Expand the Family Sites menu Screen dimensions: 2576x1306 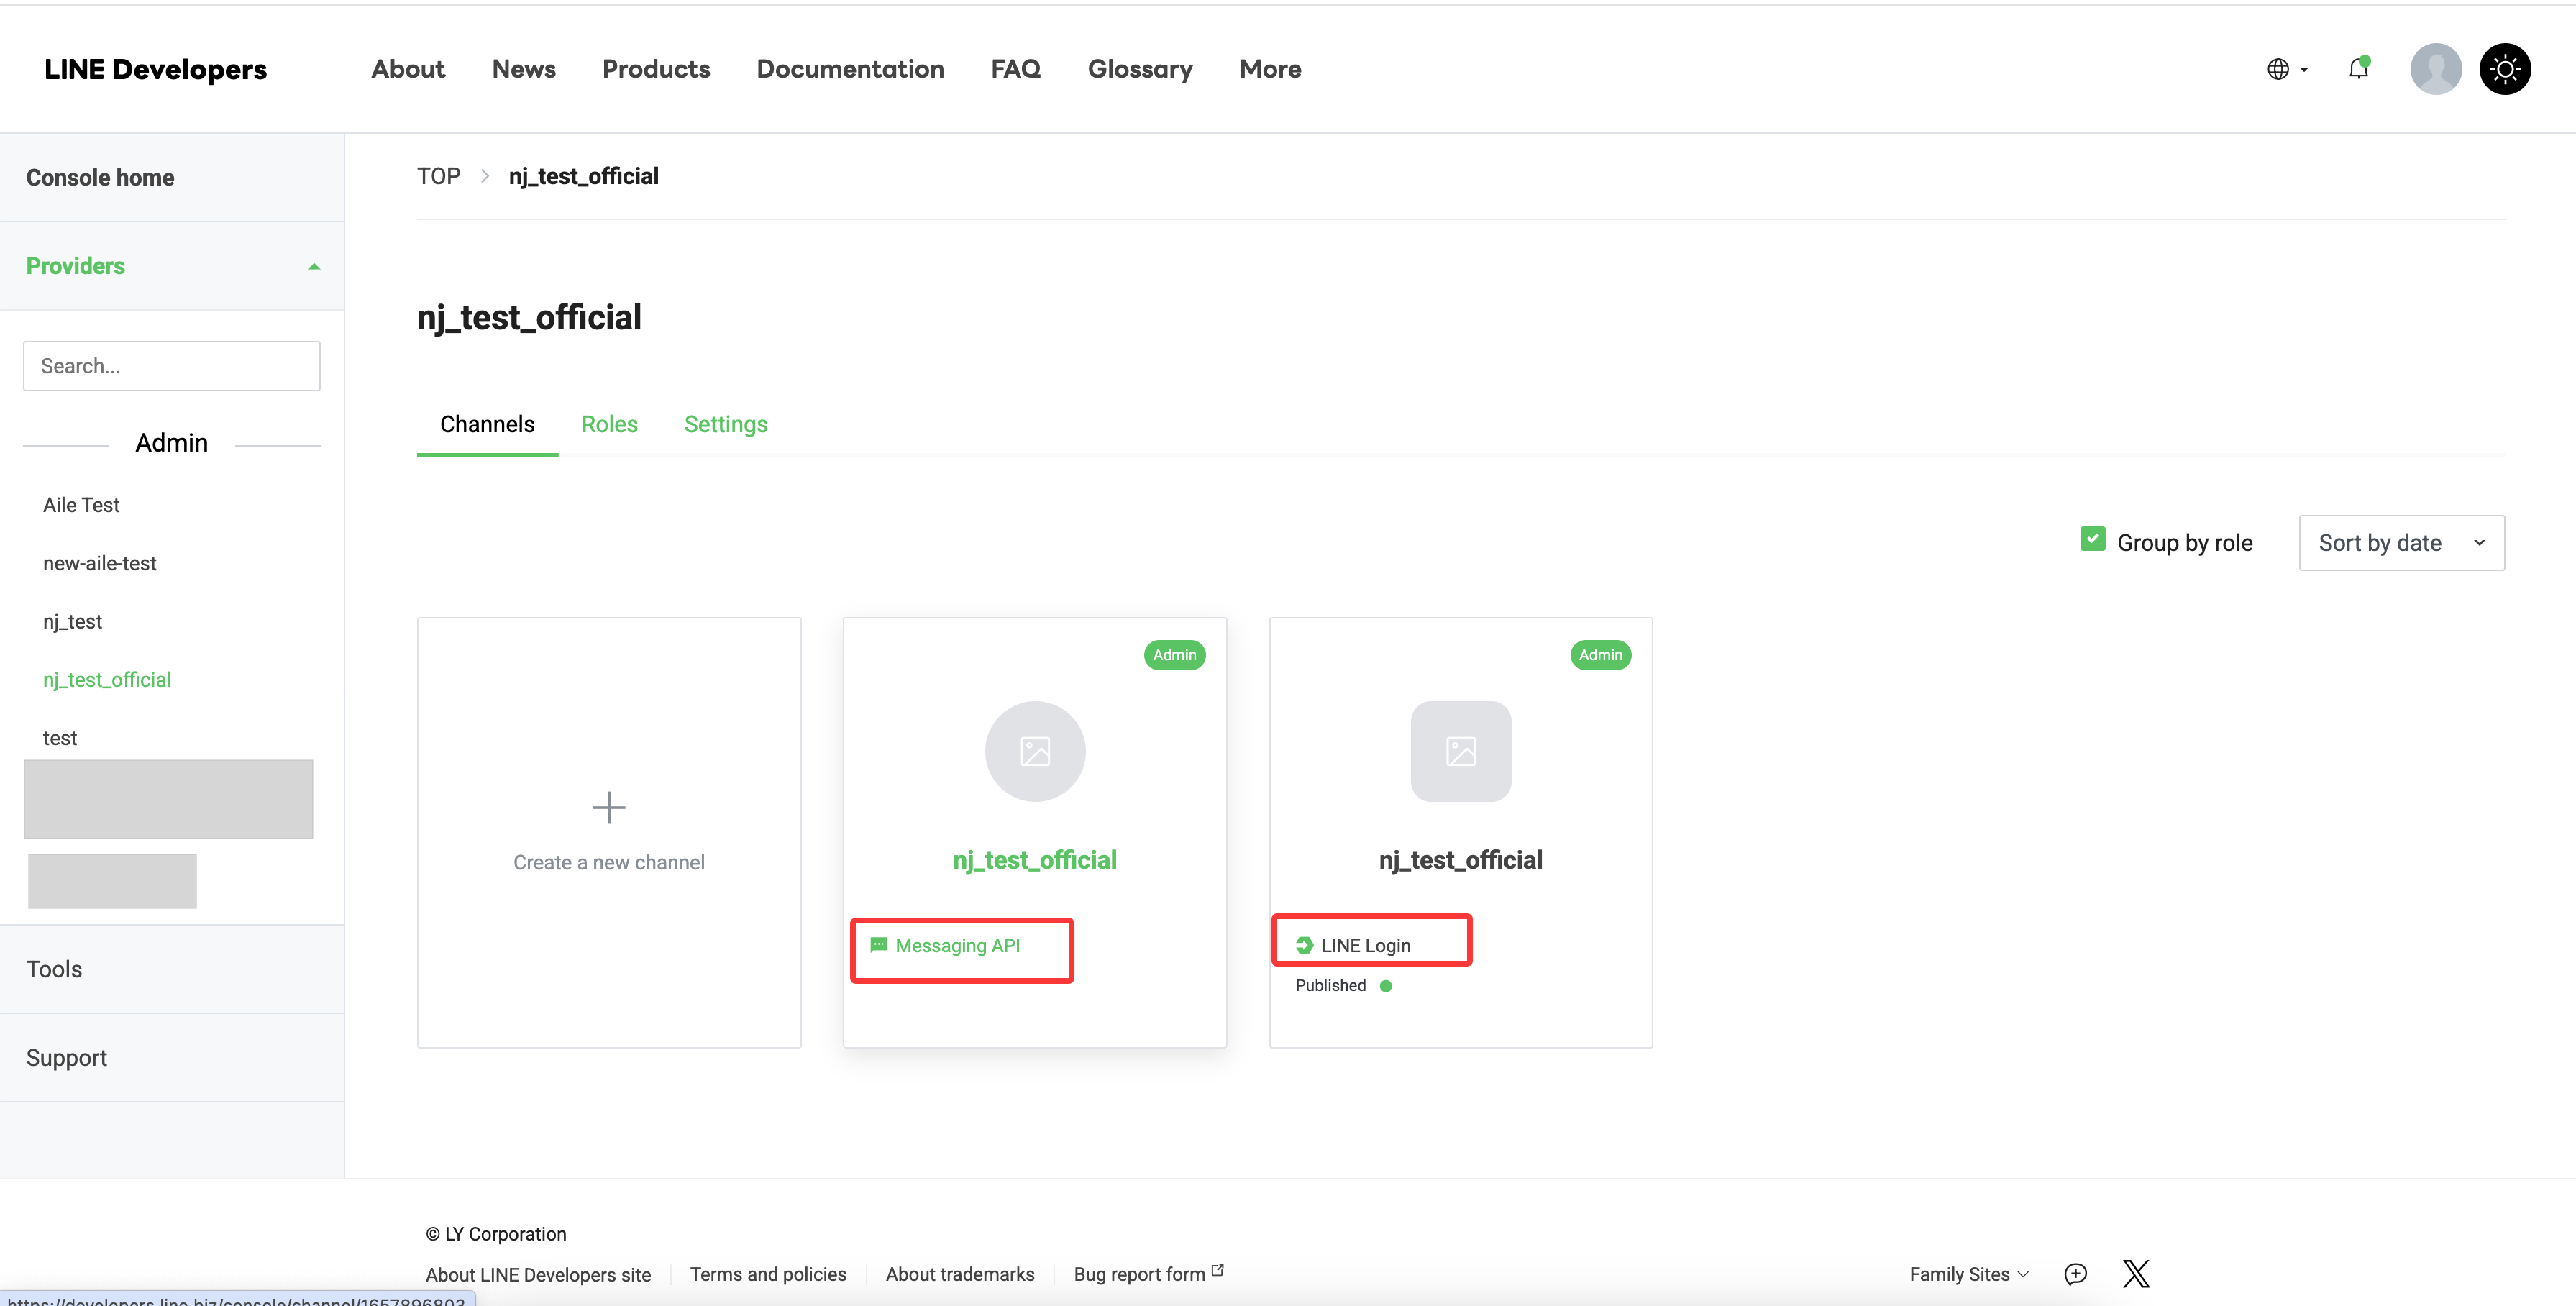tap(1968, 1274)
